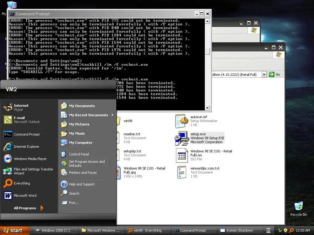
Task: Expand My Recent Documents submenu
Action: coord(87,115)
